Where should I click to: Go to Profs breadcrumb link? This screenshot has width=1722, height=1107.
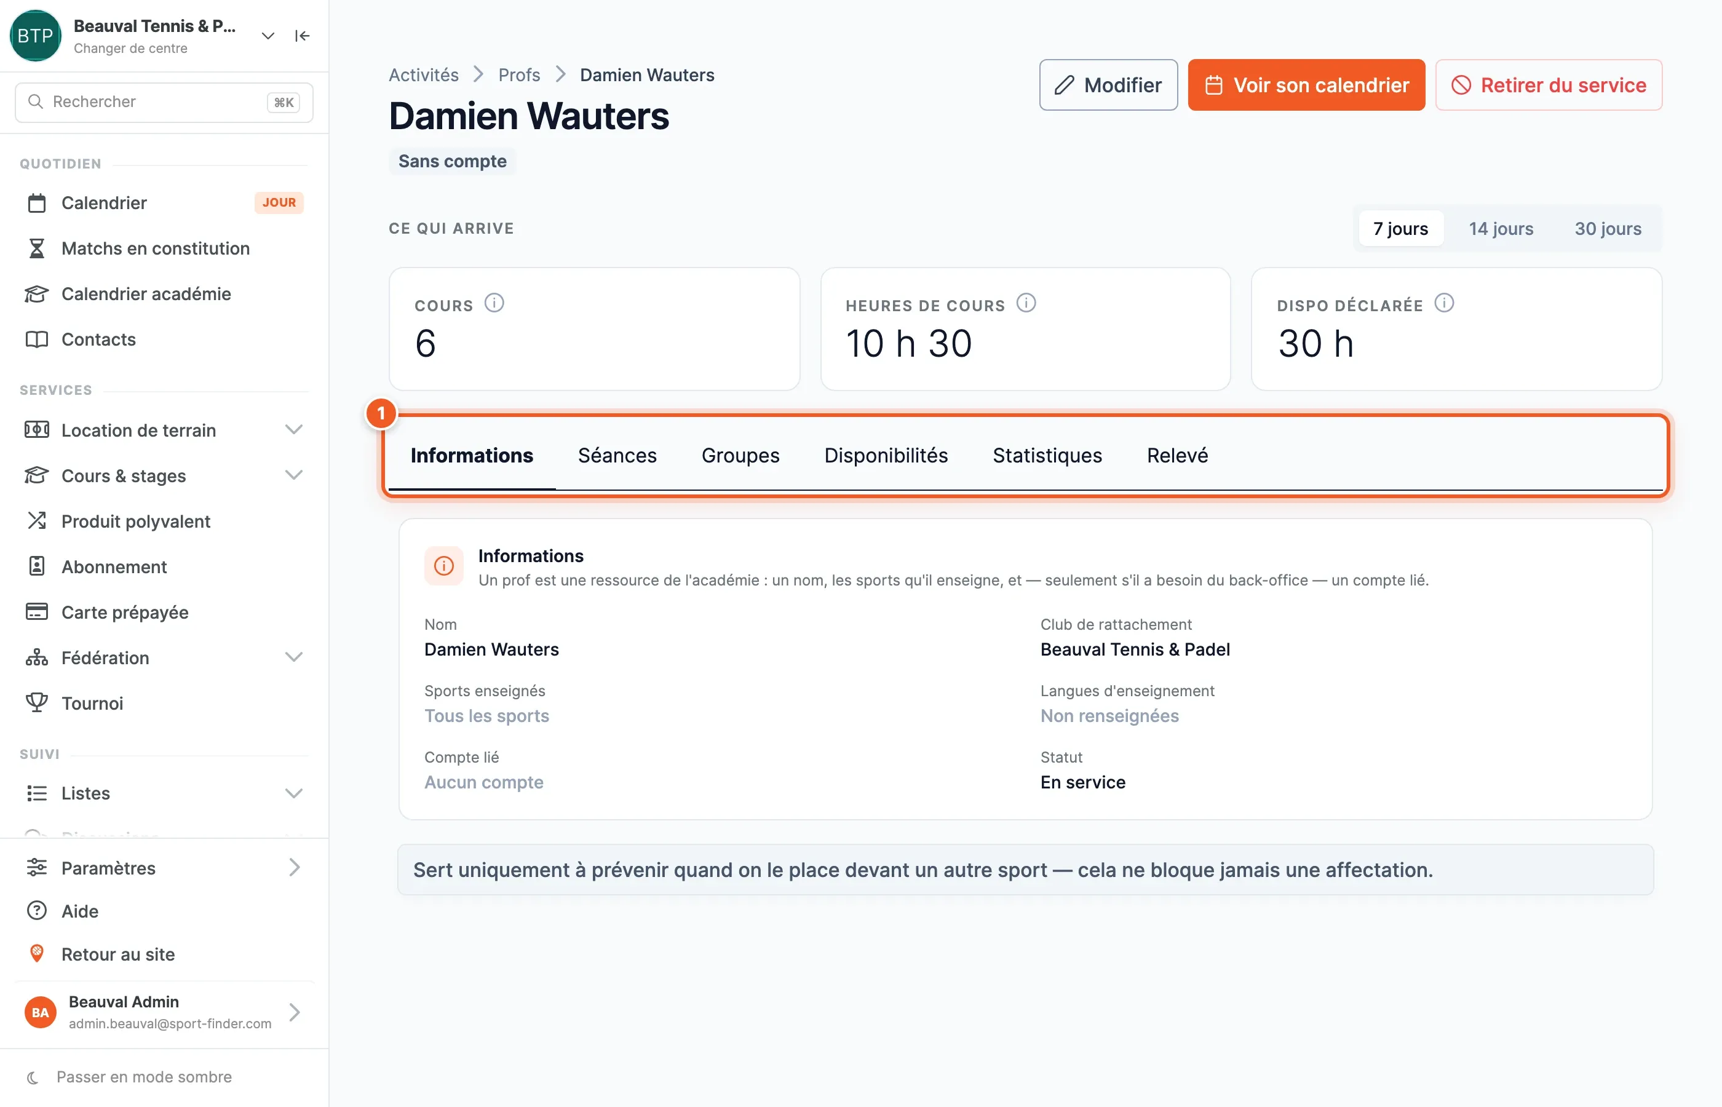tap(519, 75)
